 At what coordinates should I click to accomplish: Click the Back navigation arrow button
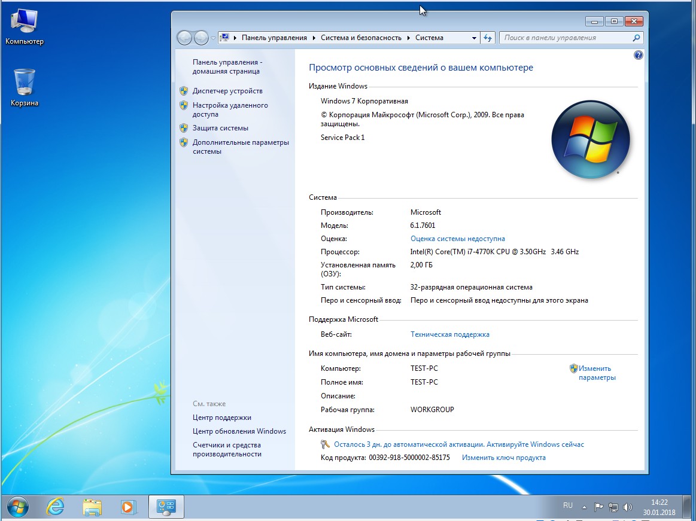[x=184, y=38]
